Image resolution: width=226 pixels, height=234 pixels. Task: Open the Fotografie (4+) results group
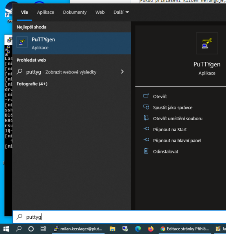[32, 84]
